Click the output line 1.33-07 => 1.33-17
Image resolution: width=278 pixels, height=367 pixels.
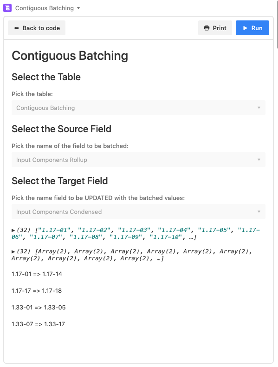[x=38, y=324]
